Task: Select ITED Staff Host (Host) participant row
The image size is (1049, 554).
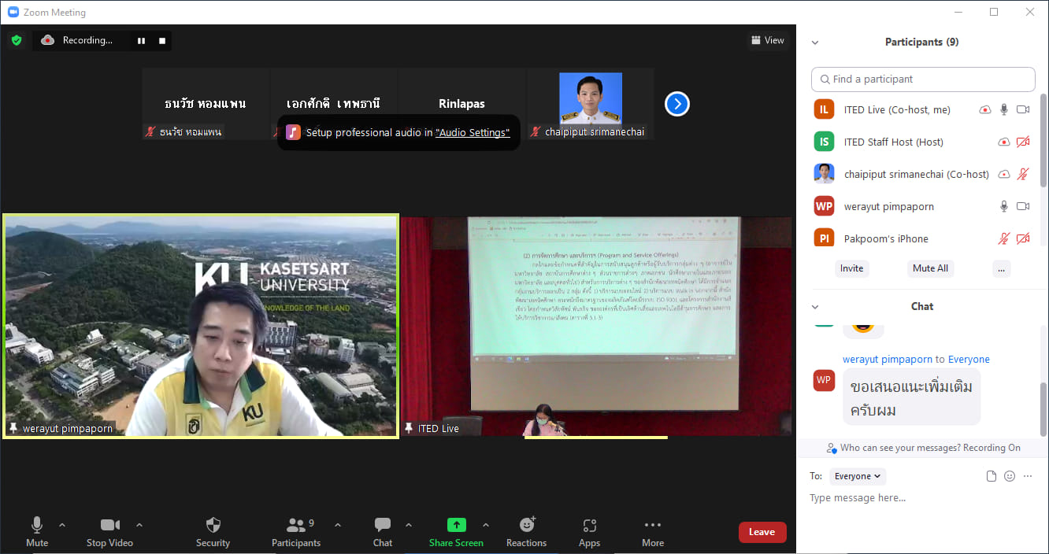Action: (x=923, y=142)
